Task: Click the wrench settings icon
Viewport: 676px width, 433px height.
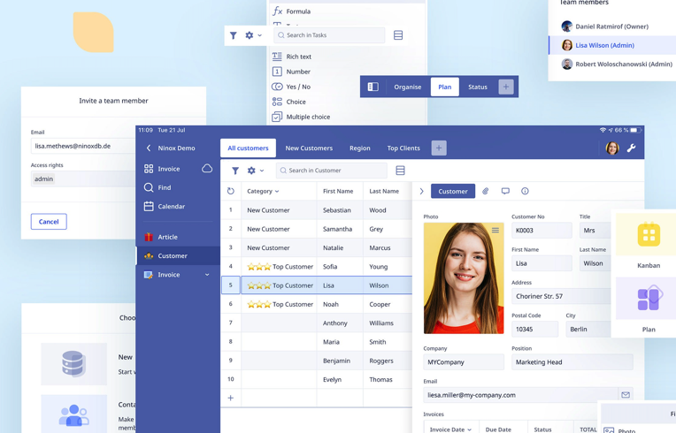Action: tap(632, 148)
